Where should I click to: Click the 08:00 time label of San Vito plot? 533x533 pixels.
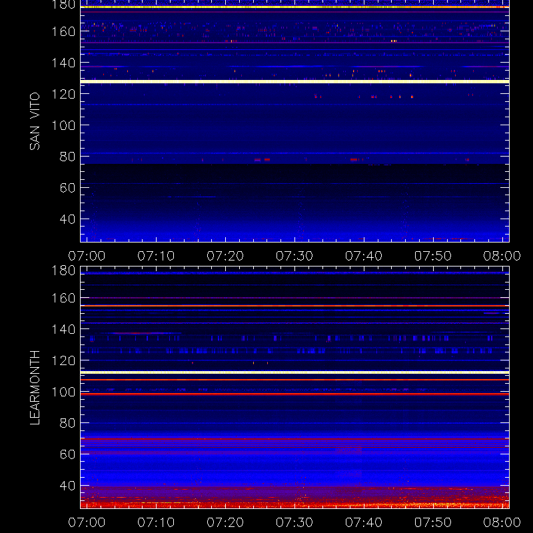point(502,256)
